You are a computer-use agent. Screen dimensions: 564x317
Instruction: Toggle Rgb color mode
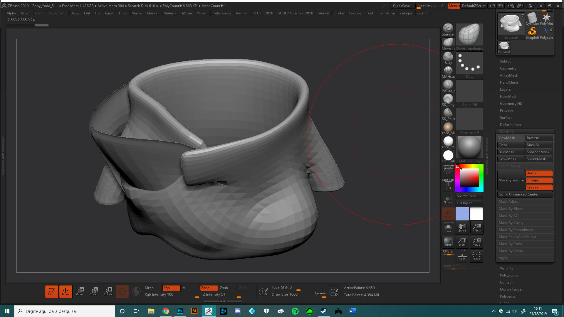tap(171, 288)
